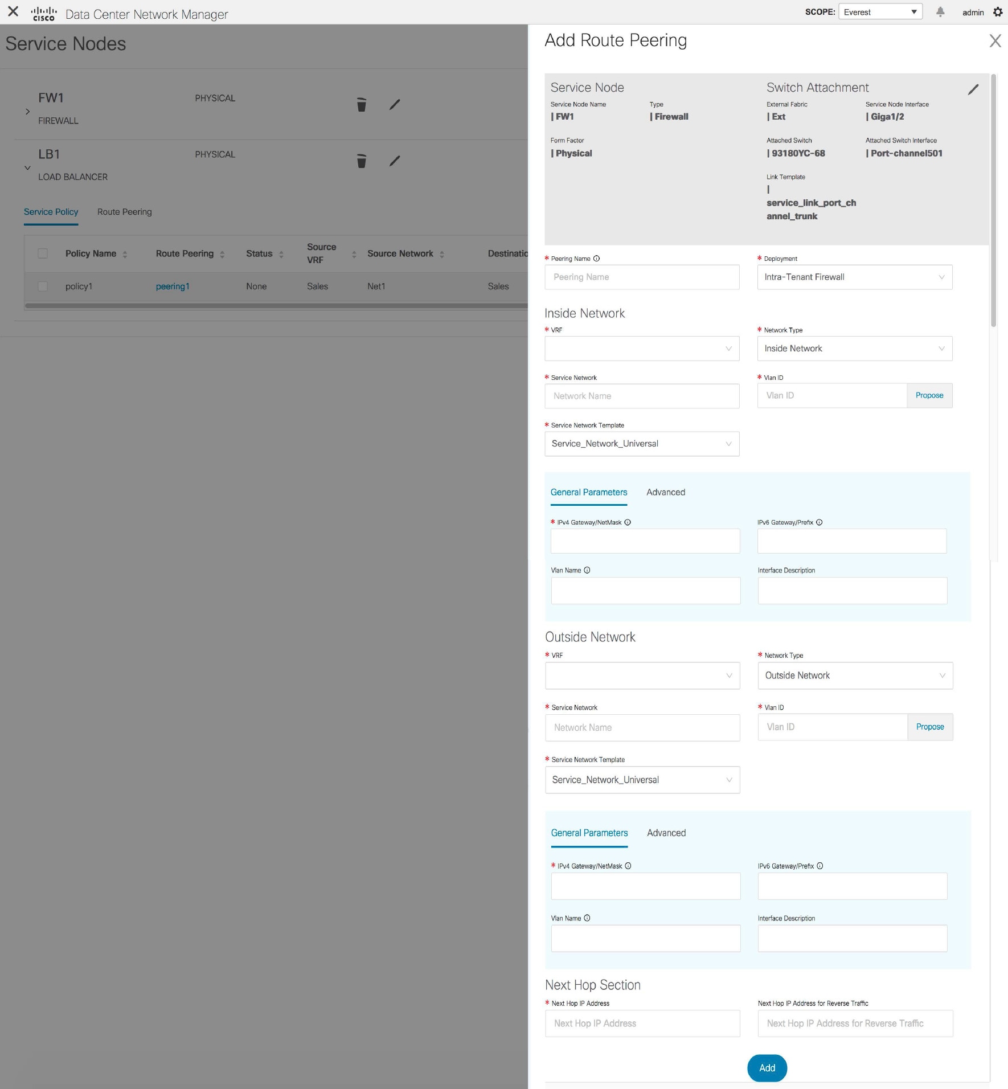
Task: Open Inside Service Network Template dropdown
Action: 642,444
